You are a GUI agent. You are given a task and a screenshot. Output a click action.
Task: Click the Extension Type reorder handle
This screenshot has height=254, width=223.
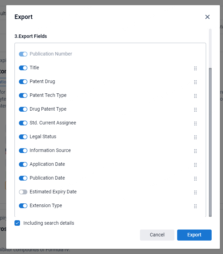coord(195,206)
